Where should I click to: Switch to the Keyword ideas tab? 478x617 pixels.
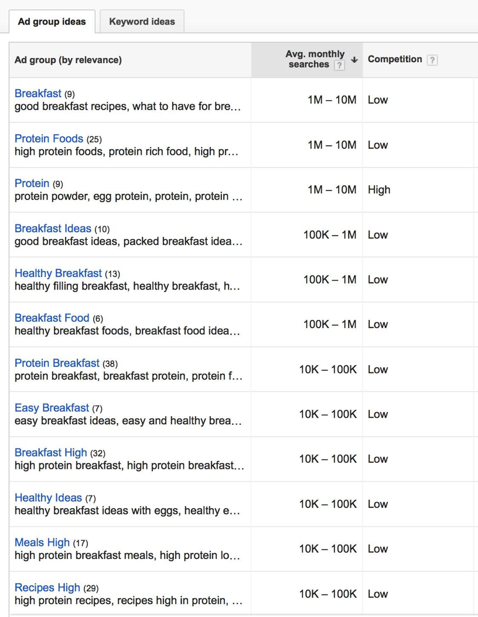pos(142,21)
